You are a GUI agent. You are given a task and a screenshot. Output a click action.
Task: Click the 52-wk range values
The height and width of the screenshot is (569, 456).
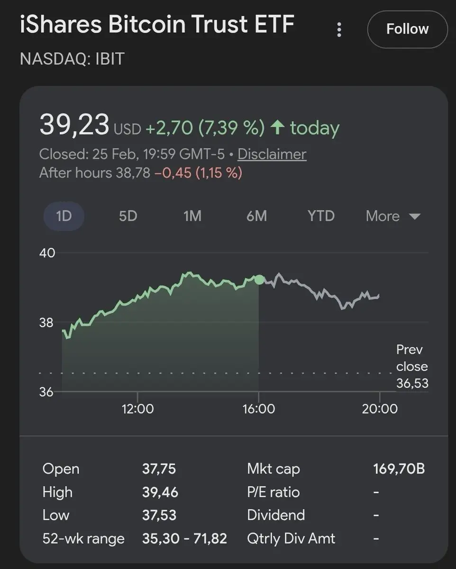184,539
